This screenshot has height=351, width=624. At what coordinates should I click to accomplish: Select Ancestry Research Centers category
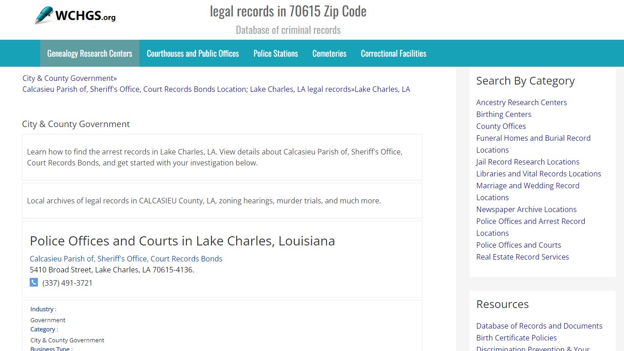pyautogui.click(x=521, y=102)
